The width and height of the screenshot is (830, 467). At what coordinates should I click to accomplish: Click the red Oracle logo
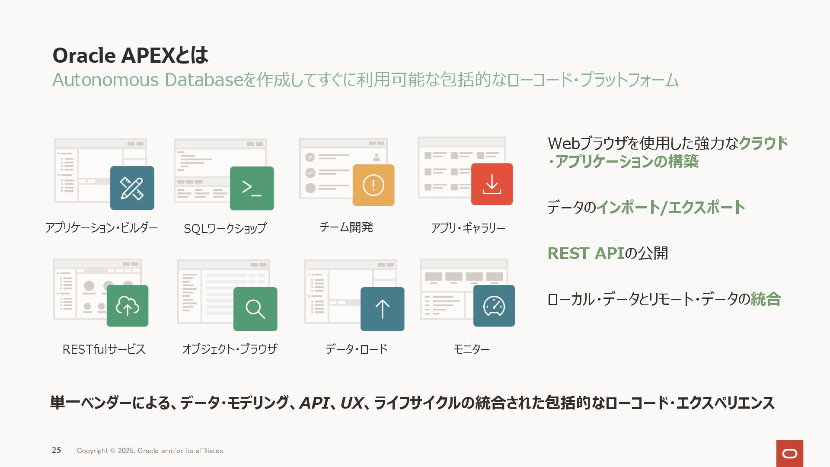click(790, 454)
